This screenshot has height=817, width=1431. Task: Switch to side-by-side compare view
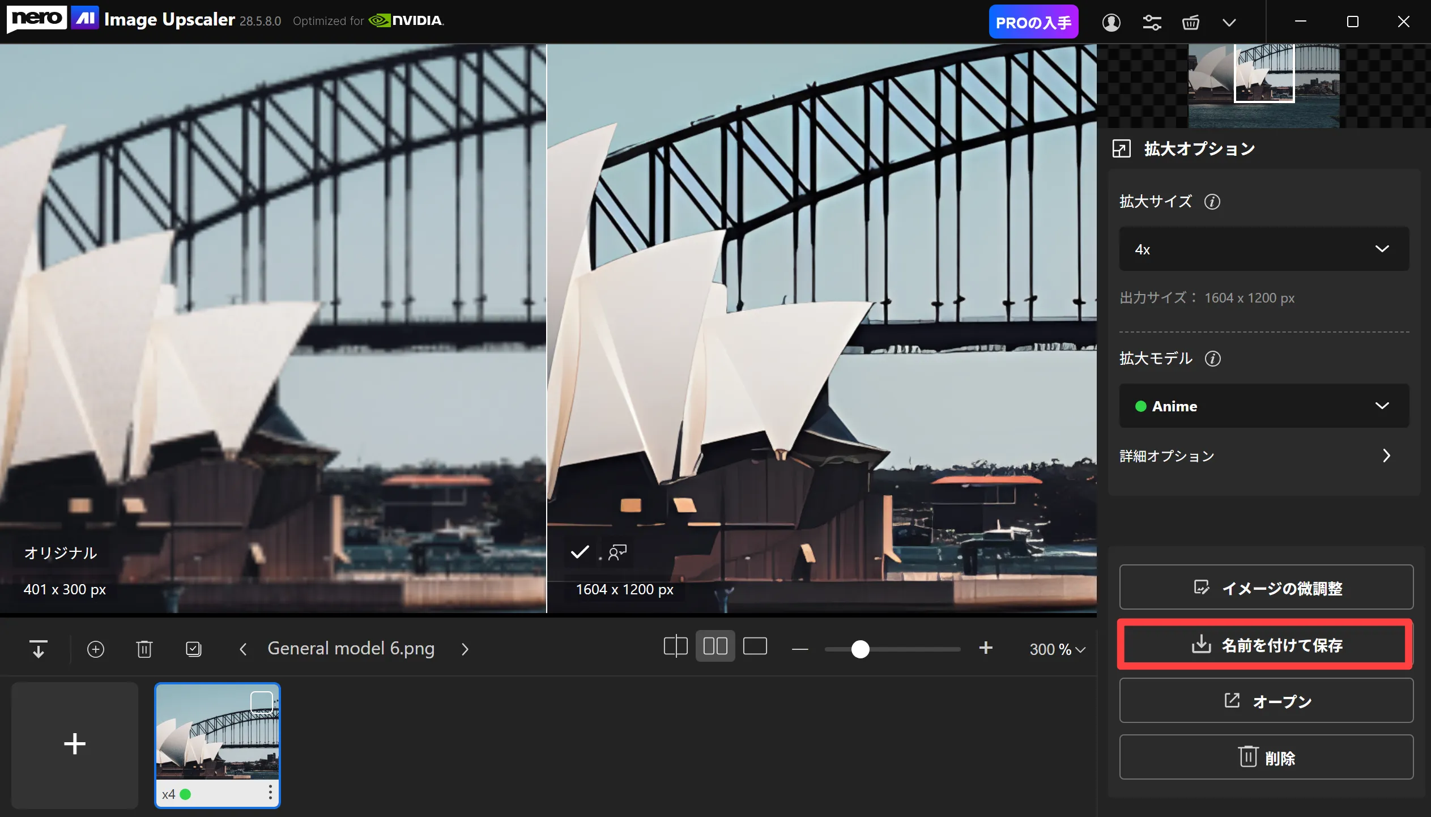pyautogui.click(x=715, y=646)
